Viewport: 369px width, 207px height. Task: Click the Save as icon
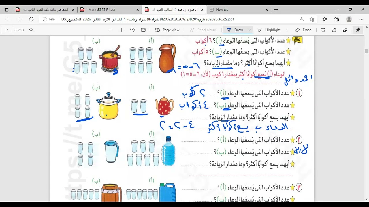[x=345, y=30]
